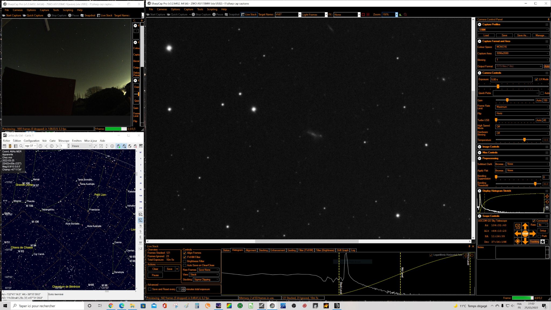Open the Scripting menu in ASI178MM window
Image resolution: width=551 pixels, height=310 pixels.
212,9
